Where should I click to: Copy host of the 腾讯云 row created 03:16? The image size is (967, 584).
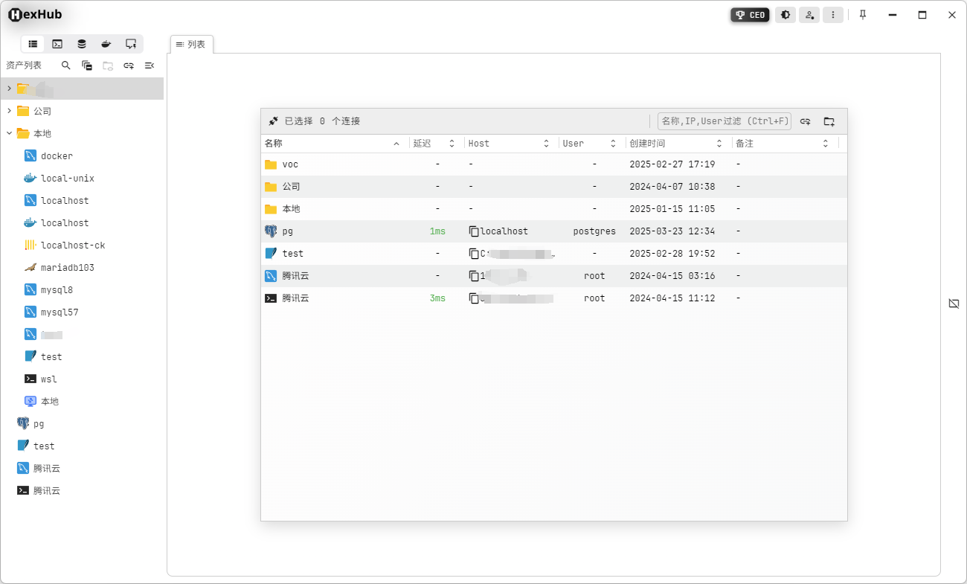474,276
